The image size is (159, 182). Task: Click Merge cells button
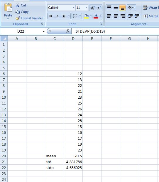point(151,16)
